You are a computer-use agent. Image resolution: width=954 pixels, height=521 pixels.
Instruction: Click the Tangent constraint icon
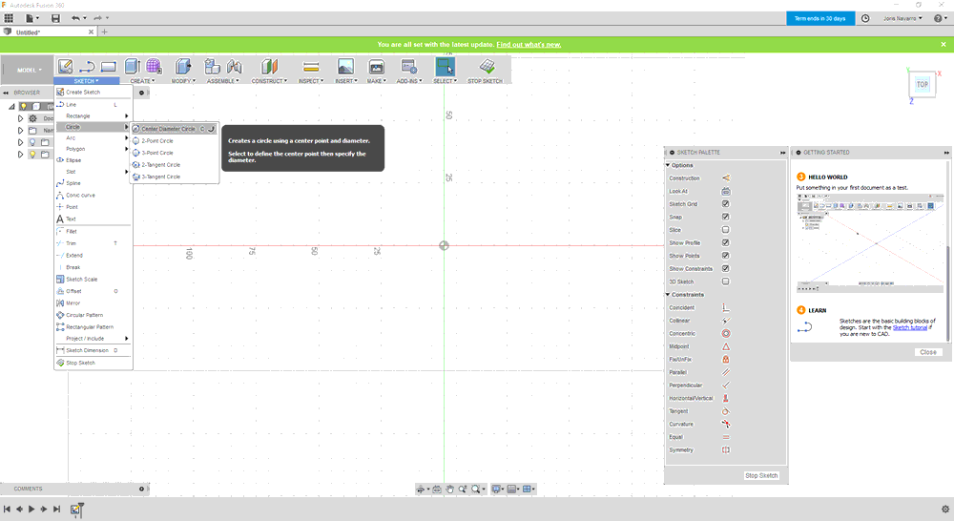coord(725,411)
